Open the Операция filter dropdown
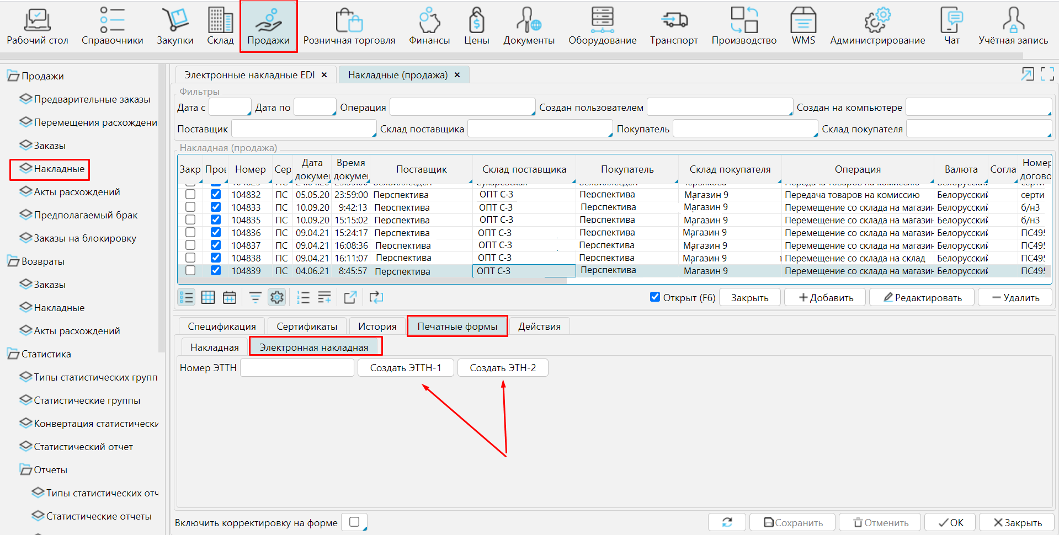 click(x=462, y=107)
